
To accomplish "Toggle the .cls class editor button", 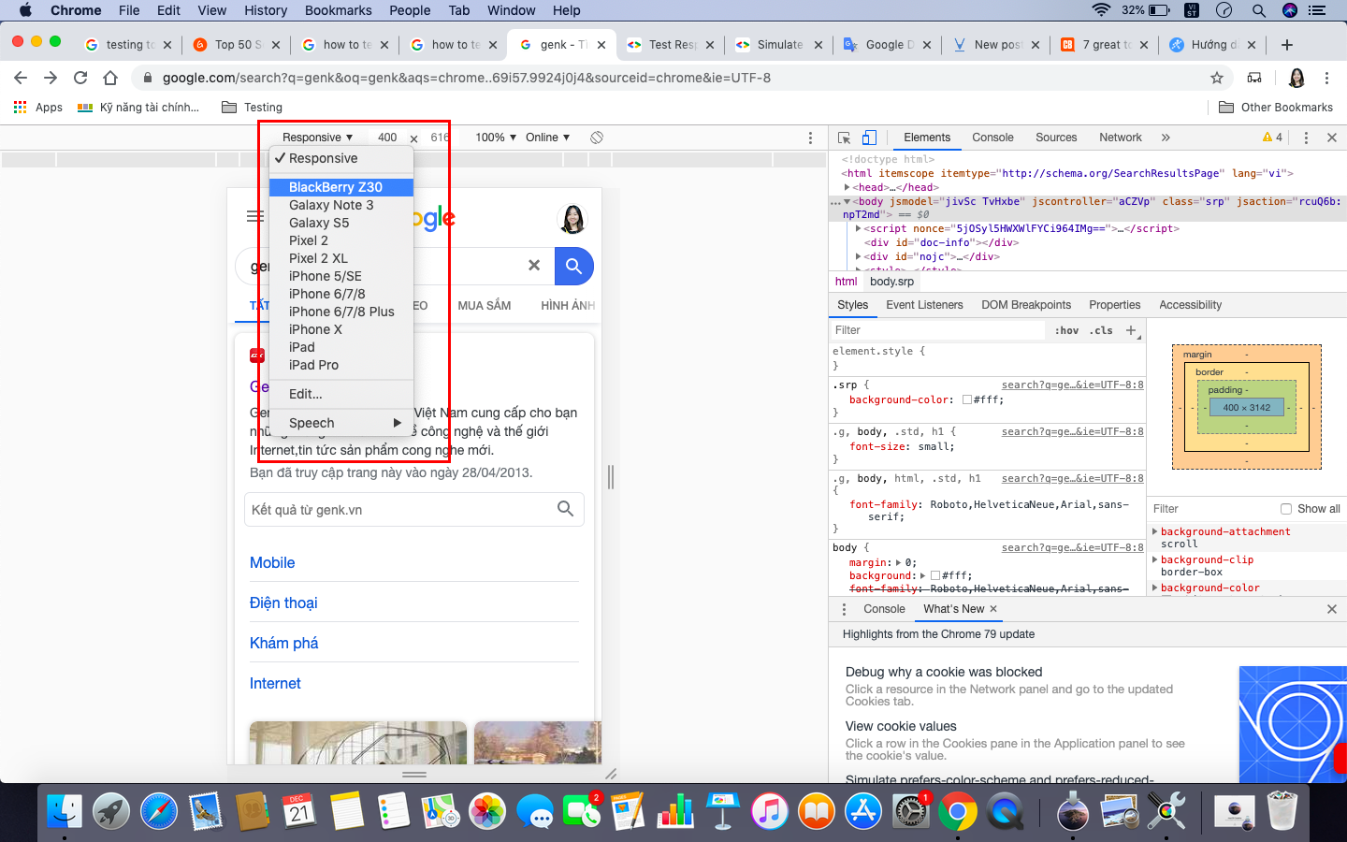I will tap(1101, 330).
